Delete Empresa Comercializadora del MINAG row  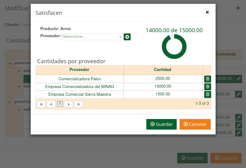coord(207,86)
